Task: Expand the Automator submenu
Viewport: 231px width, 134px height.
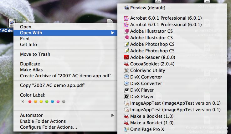Action: click(65, 115)
